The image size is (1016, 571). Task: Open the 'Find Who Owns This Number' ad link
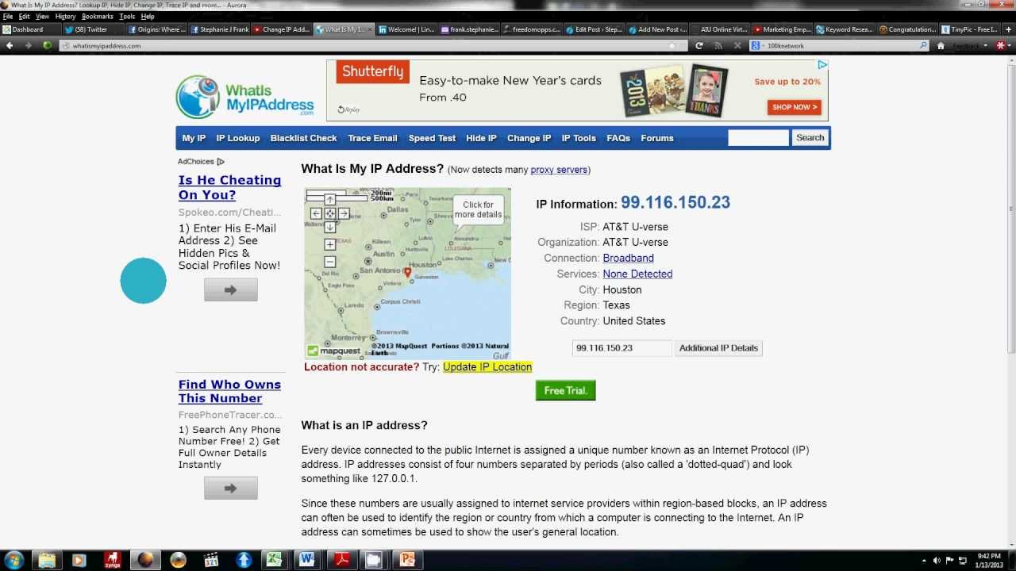pos(229,392)
